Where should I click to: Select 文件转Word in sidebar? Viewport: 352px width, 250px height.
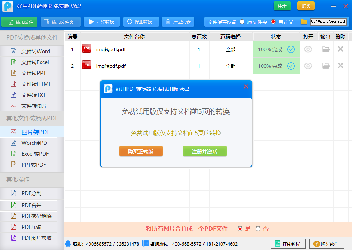(x=32, y=52)
